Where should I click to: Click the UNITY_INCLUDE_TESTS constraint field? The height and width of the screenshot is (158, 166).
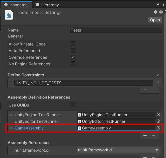[x=84, y=83]
